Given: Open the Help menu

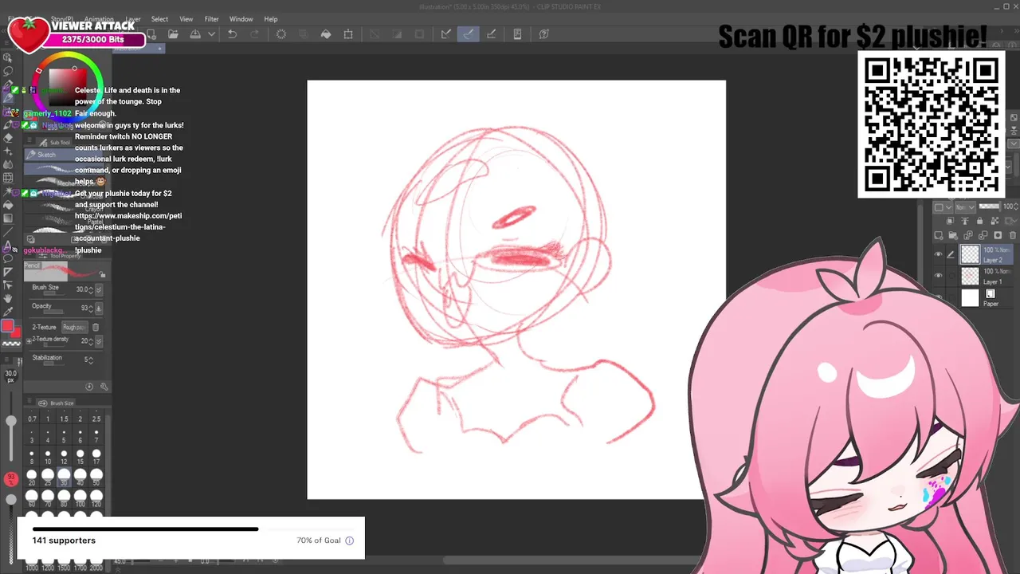Looking at the screenshot, I should [x=271, y=19].
